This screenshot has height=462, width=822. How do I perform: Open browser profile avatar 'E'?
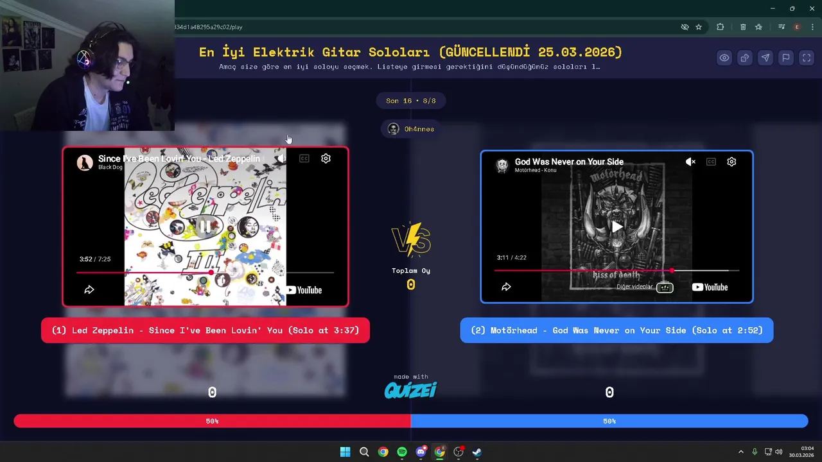click(797, 27)
